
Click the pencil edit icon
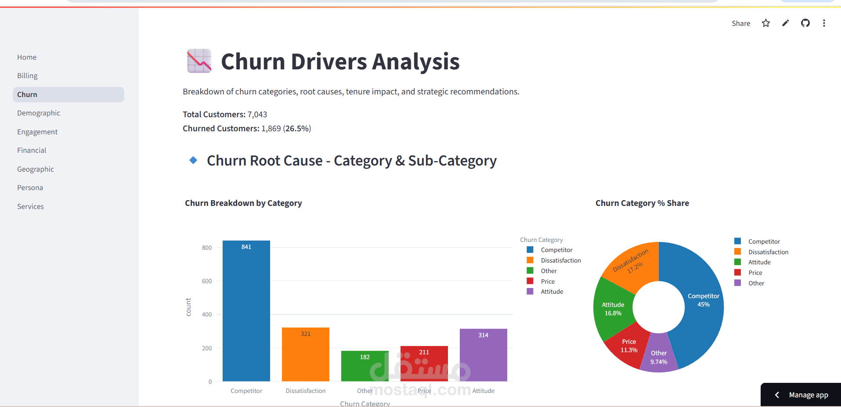click(x=786, y=23)
